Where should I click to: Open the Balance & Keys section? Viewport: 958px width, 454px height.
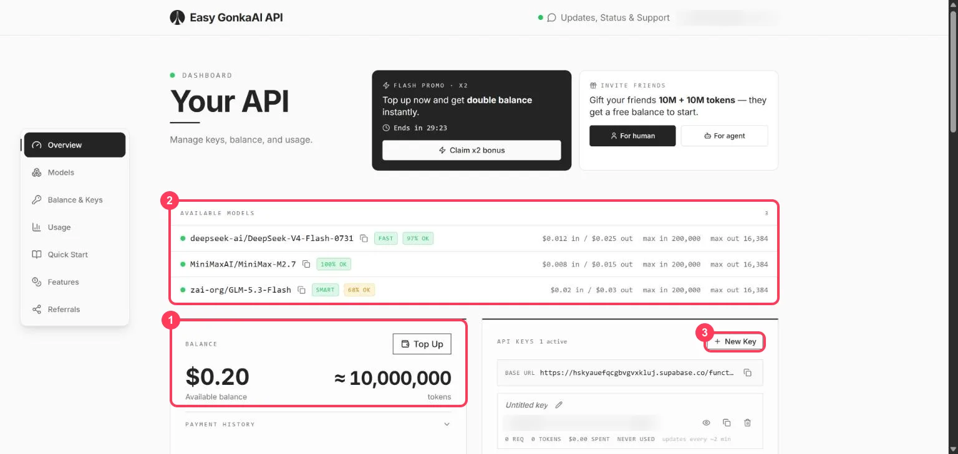tap(75, 200)
